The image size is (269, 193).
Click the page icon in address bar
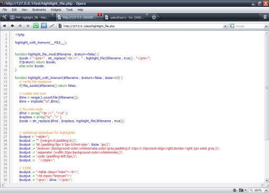coord(60,26)
